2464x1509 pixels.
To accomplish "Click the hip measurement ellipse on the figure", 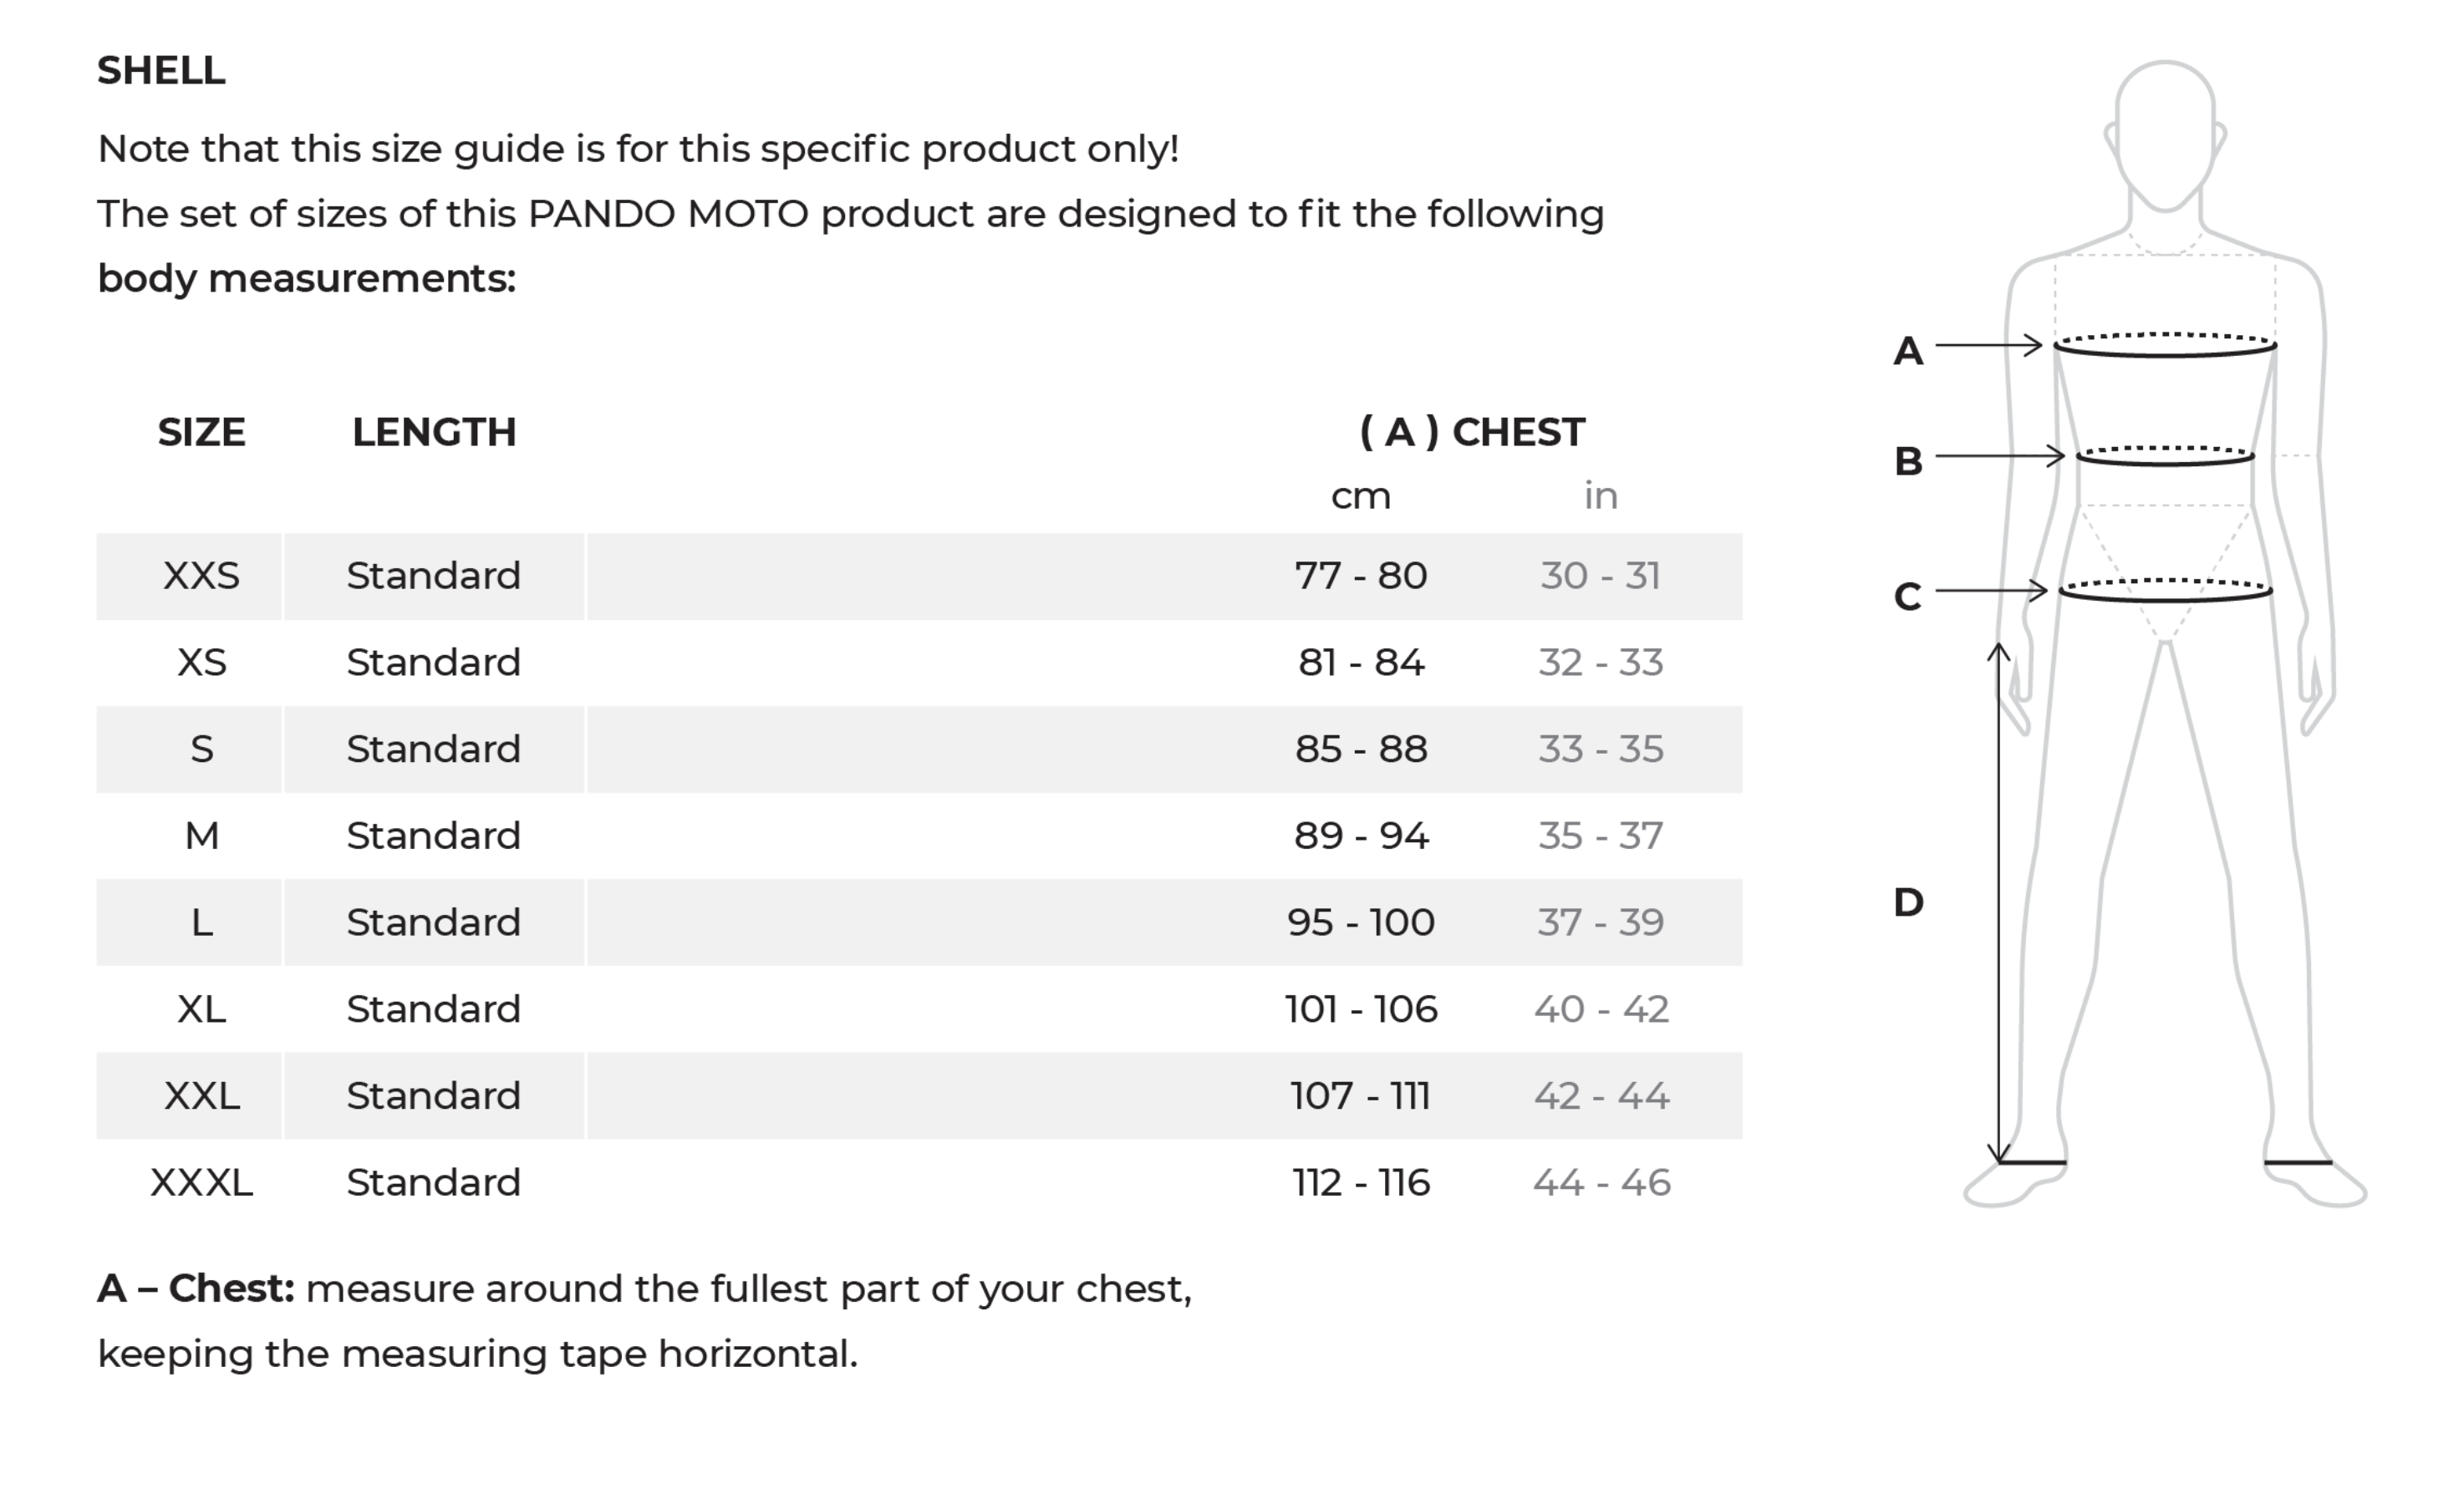I will (2165, 591).
